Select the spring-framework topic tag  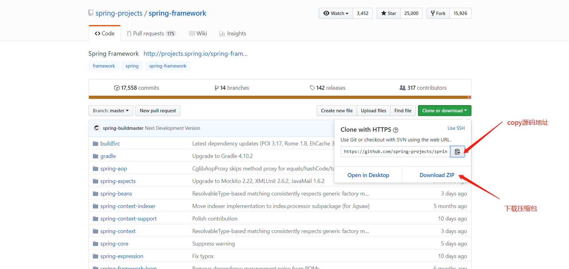168,66
